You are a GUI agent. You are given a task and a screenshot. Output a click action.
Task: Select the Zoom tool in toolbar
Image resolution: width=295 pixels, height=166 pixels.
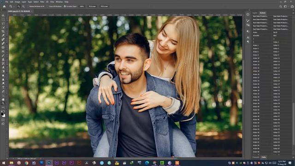pyautogui.click(x=3, y=103)
